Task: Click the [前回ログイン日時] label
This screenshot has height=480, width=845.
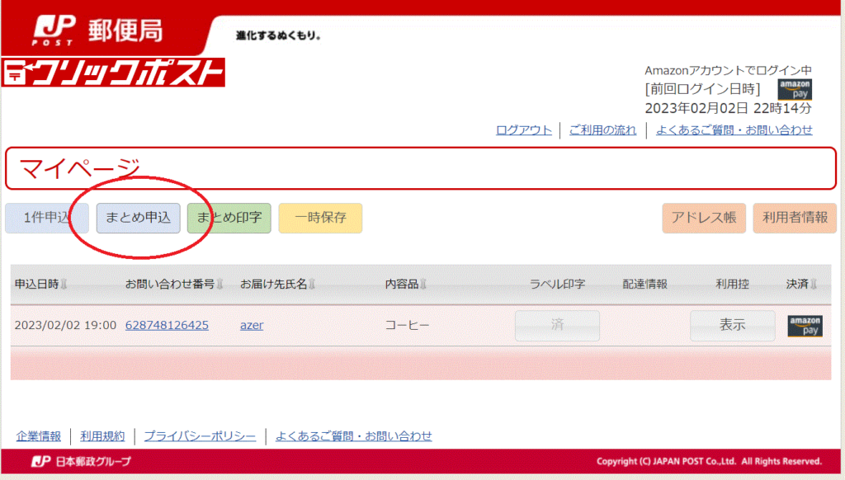Action: coord(703,89)
